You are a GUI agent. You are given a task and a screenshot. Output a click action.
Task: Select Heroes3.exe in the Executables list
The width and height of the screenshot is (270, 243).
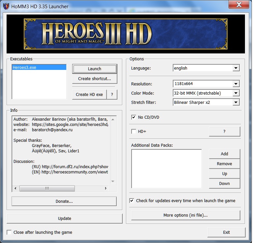point(39,68)
